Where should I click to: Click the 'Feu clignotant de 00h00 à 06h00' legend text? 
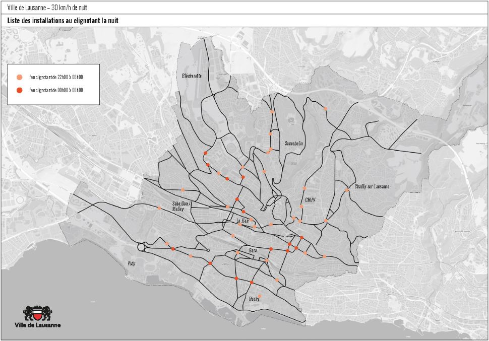[56, 90]
